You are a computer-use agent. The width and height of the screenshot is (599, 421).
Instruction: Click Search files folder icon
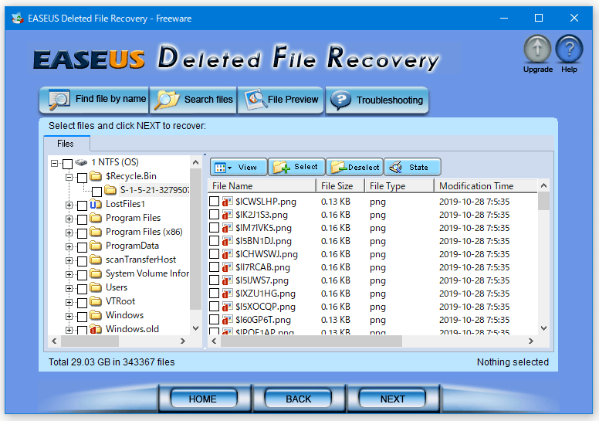pyautogui.click(x=167, y=100)
